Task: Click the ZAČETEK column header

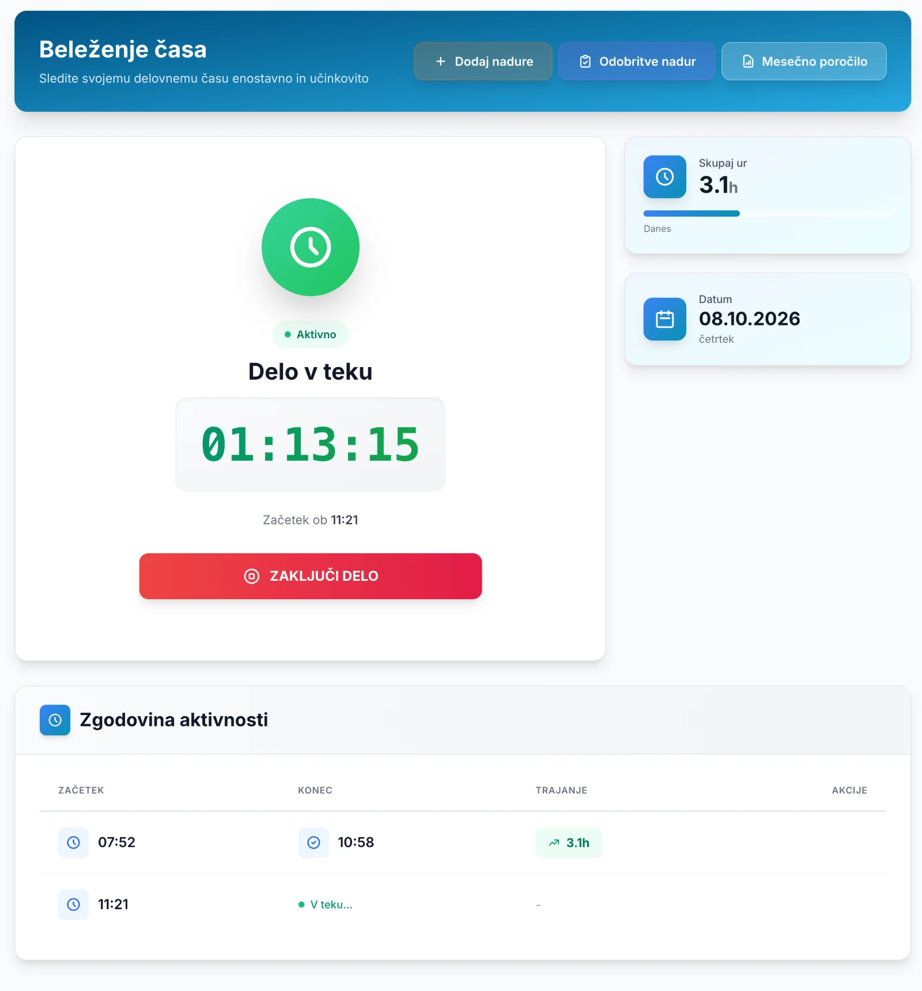Action: pyautogui.click(x=81, y=790)
